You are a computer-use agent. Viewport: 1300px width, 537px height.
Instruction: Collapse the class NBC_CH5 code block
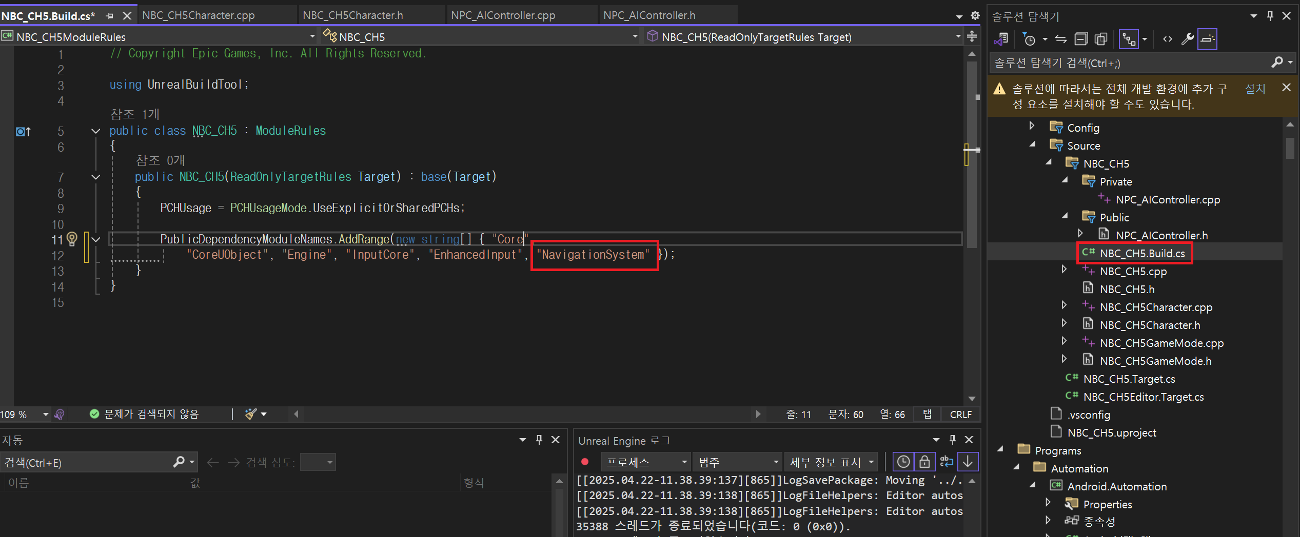pyautogui.click(x=95, y=131)
